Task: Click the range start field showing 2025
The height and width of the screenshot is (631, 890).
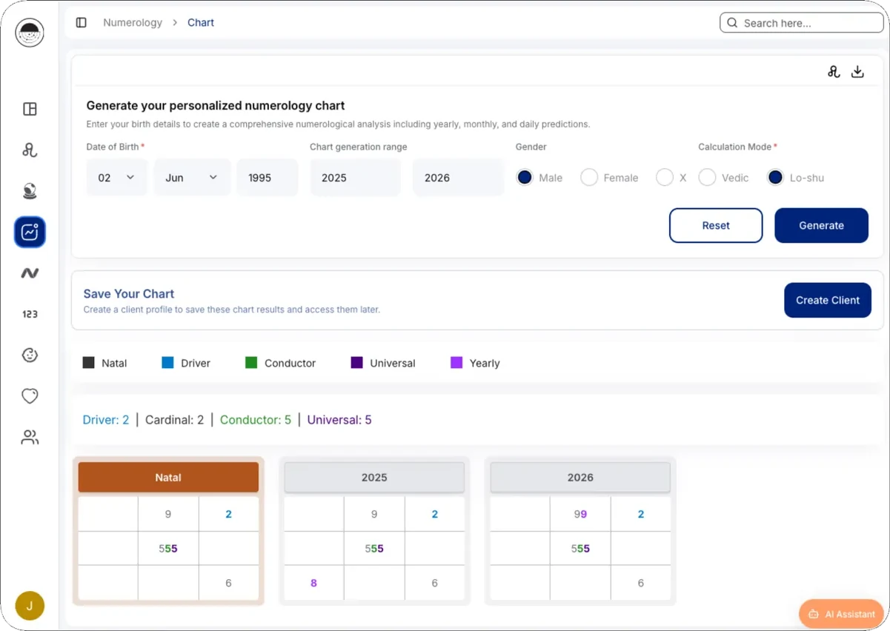Action: (x=356, y=178)
